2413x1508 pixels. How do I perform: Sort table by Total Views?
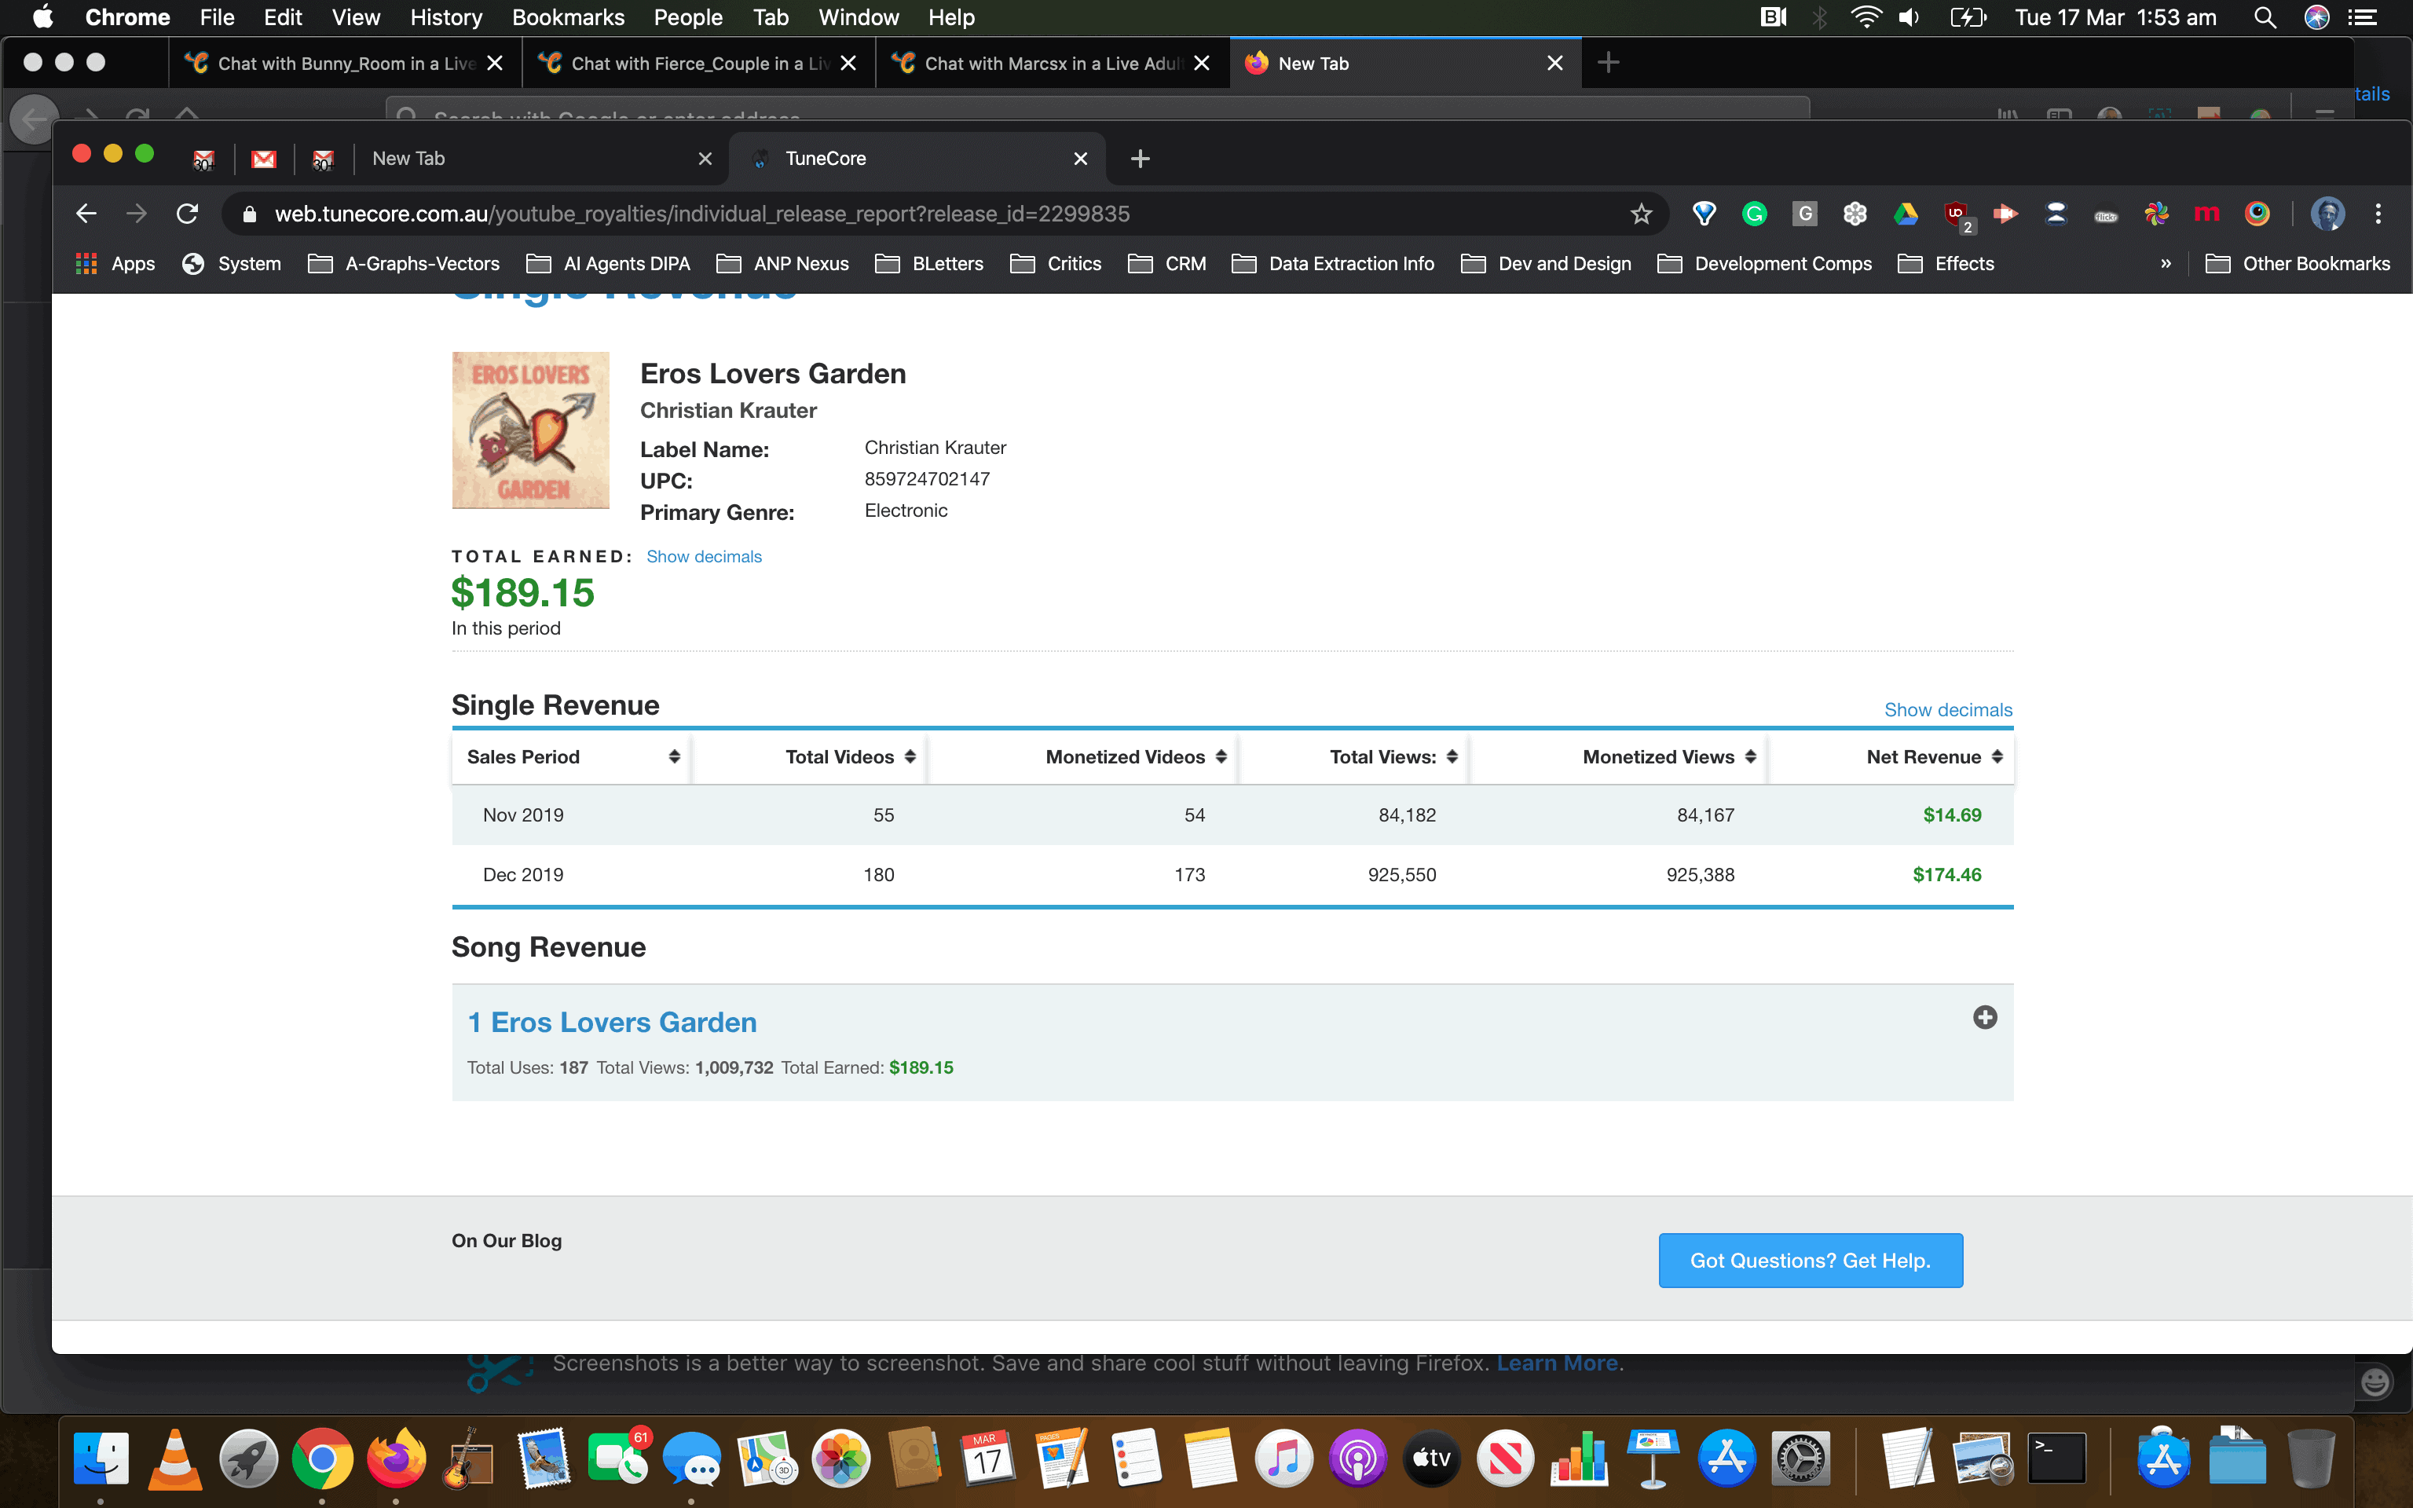1354,757
